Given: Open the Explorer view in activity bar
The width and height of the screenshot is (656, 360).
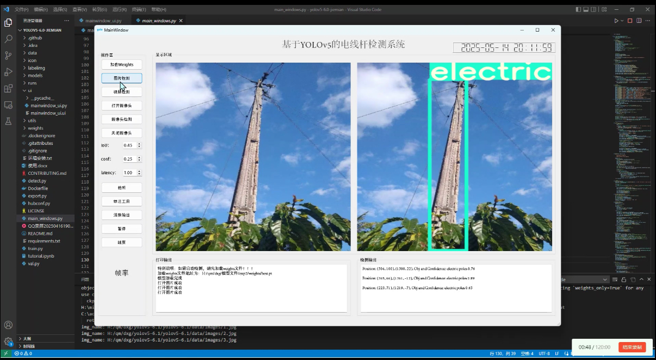Looking at the screenshot, I should pos(8,22).
